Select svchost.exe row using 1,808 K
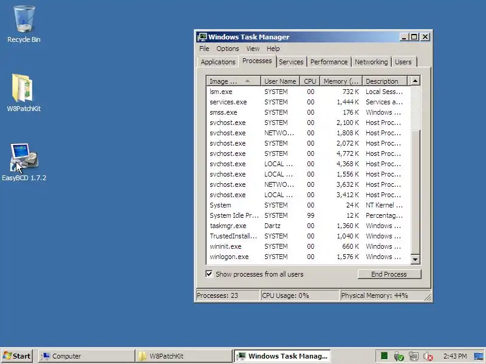The image size is (486, 364). (308, 133)
